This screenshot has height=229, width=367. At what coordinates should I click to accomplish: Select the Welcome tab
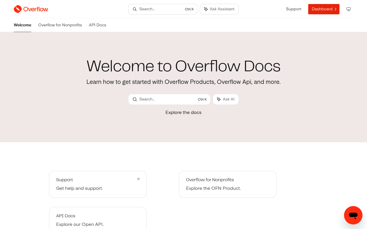(22, 25)
